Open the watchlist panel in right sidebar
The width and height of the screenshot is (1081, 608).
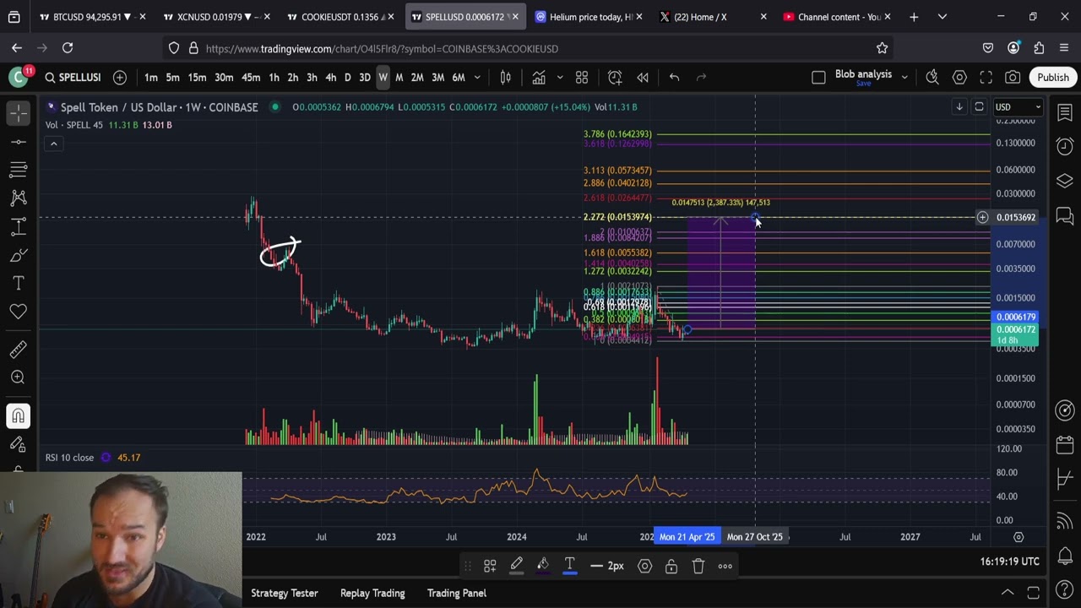pyautogui.click(x=1064, y=112)
